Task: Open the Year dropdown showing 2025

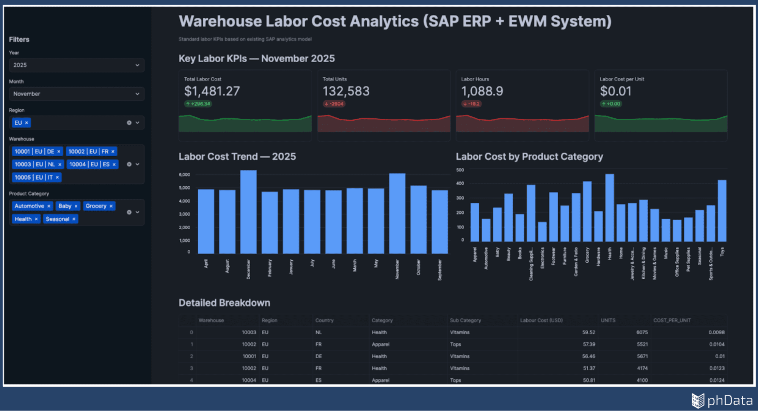Action: pos(76,65)
